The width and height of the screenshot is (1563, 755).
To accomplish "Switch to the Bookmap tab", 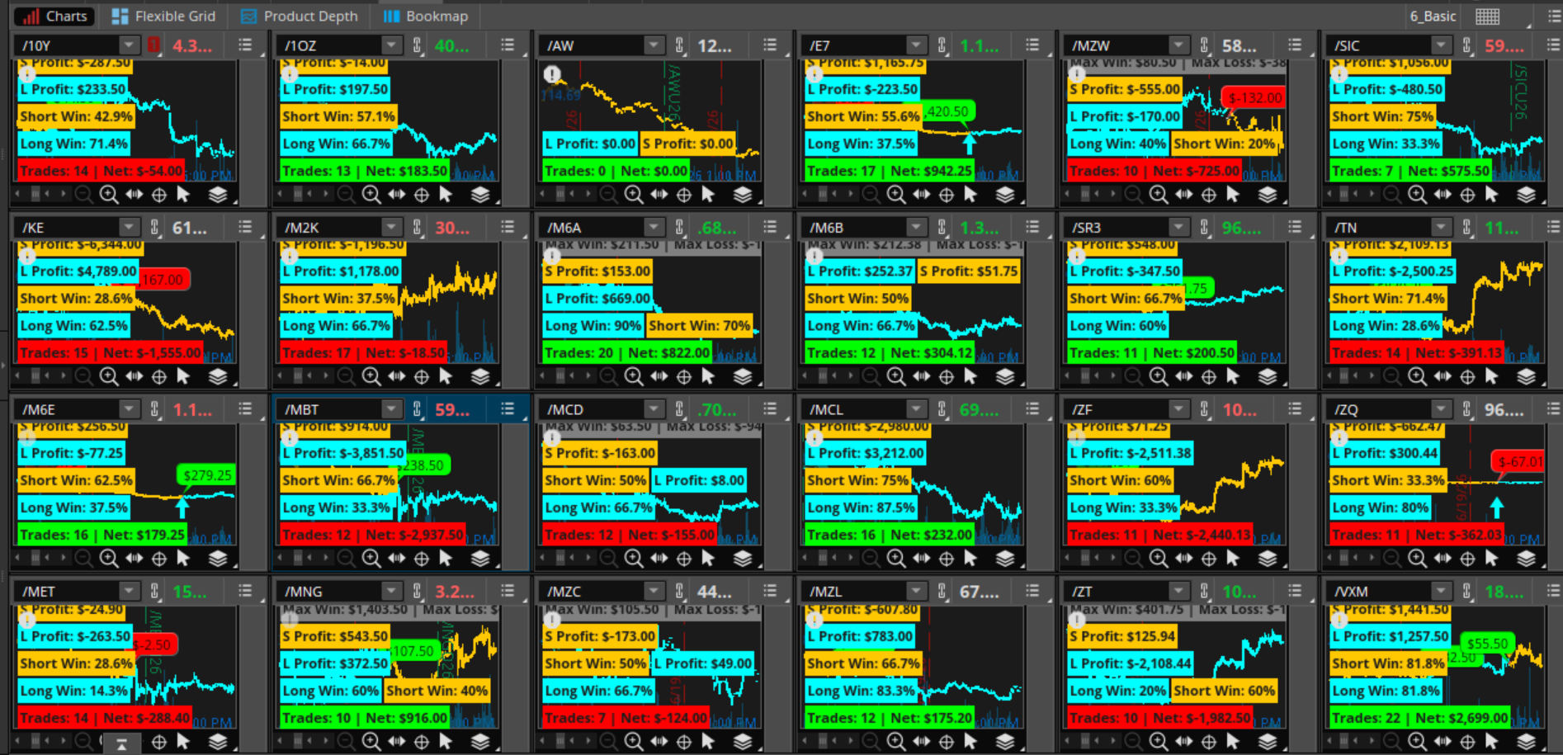I will pyautogui.click(x=426, y=16).
